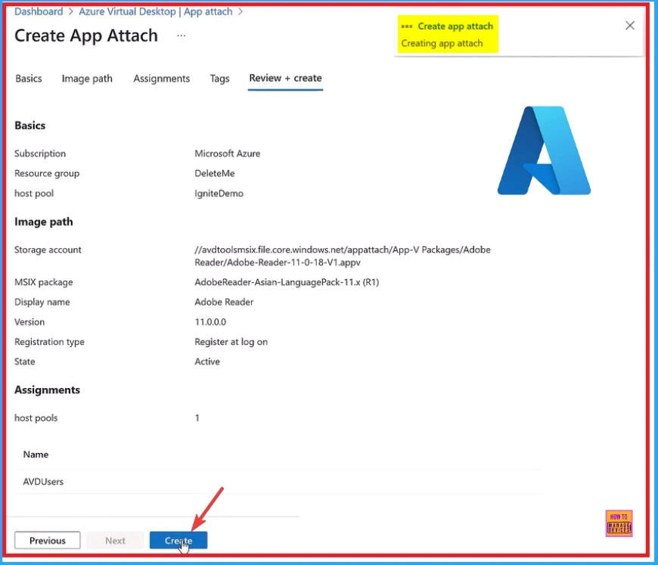Click the Resource group label
This screenshot has height=565, width=658.
pyautogui.click(x=47, y=173)
